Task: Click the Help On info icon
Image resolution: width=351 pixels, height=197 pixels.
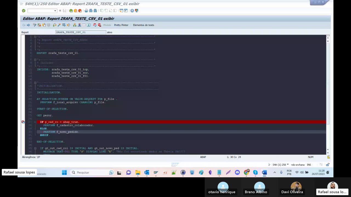Action: point(89,25)
